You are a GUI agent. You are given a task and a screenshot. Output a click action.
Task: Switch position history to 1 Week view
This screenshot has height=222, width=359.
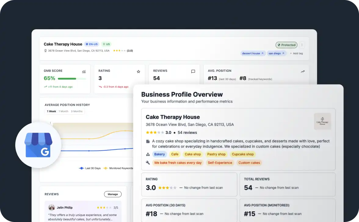51,111
